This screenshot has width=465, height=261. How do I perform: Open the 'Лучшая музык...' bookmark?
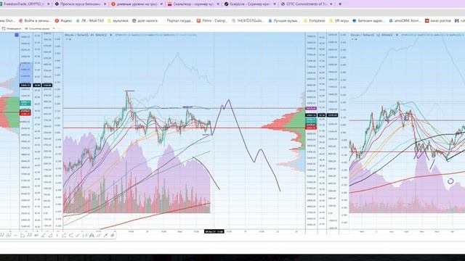click(x=283, y=21)
